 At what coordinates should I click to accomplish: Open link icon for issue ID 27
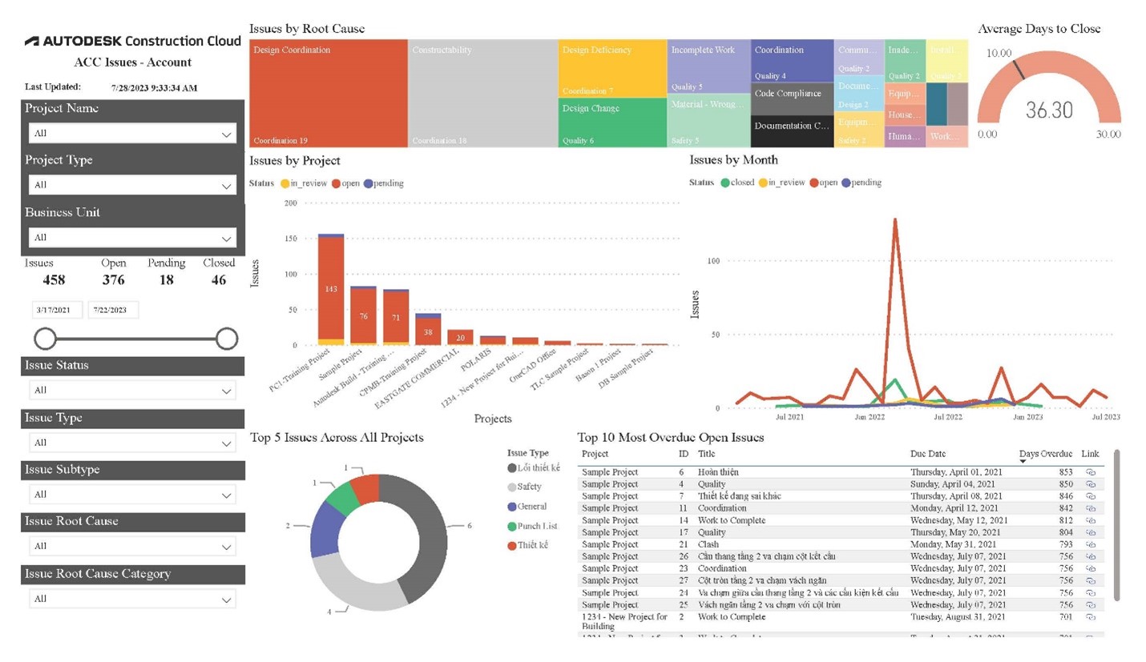pyautogui.click(x=1090, y=580)
